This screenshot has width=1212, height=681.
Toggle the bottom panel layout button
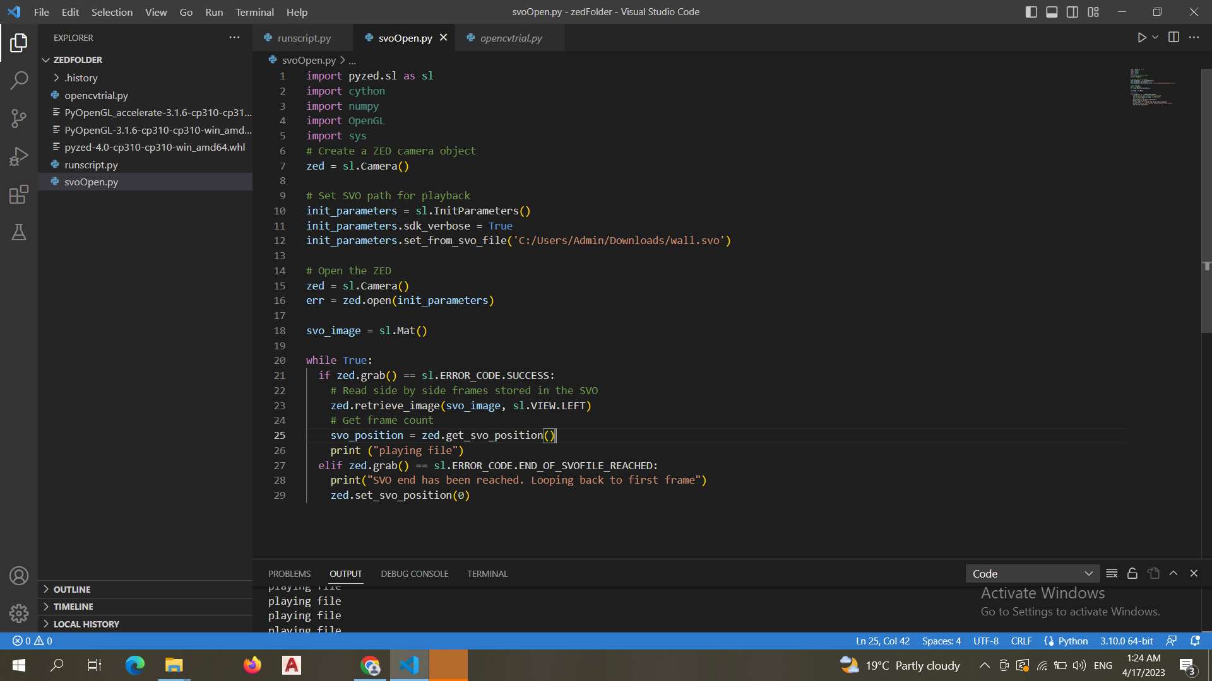[x=1052, y=12]
